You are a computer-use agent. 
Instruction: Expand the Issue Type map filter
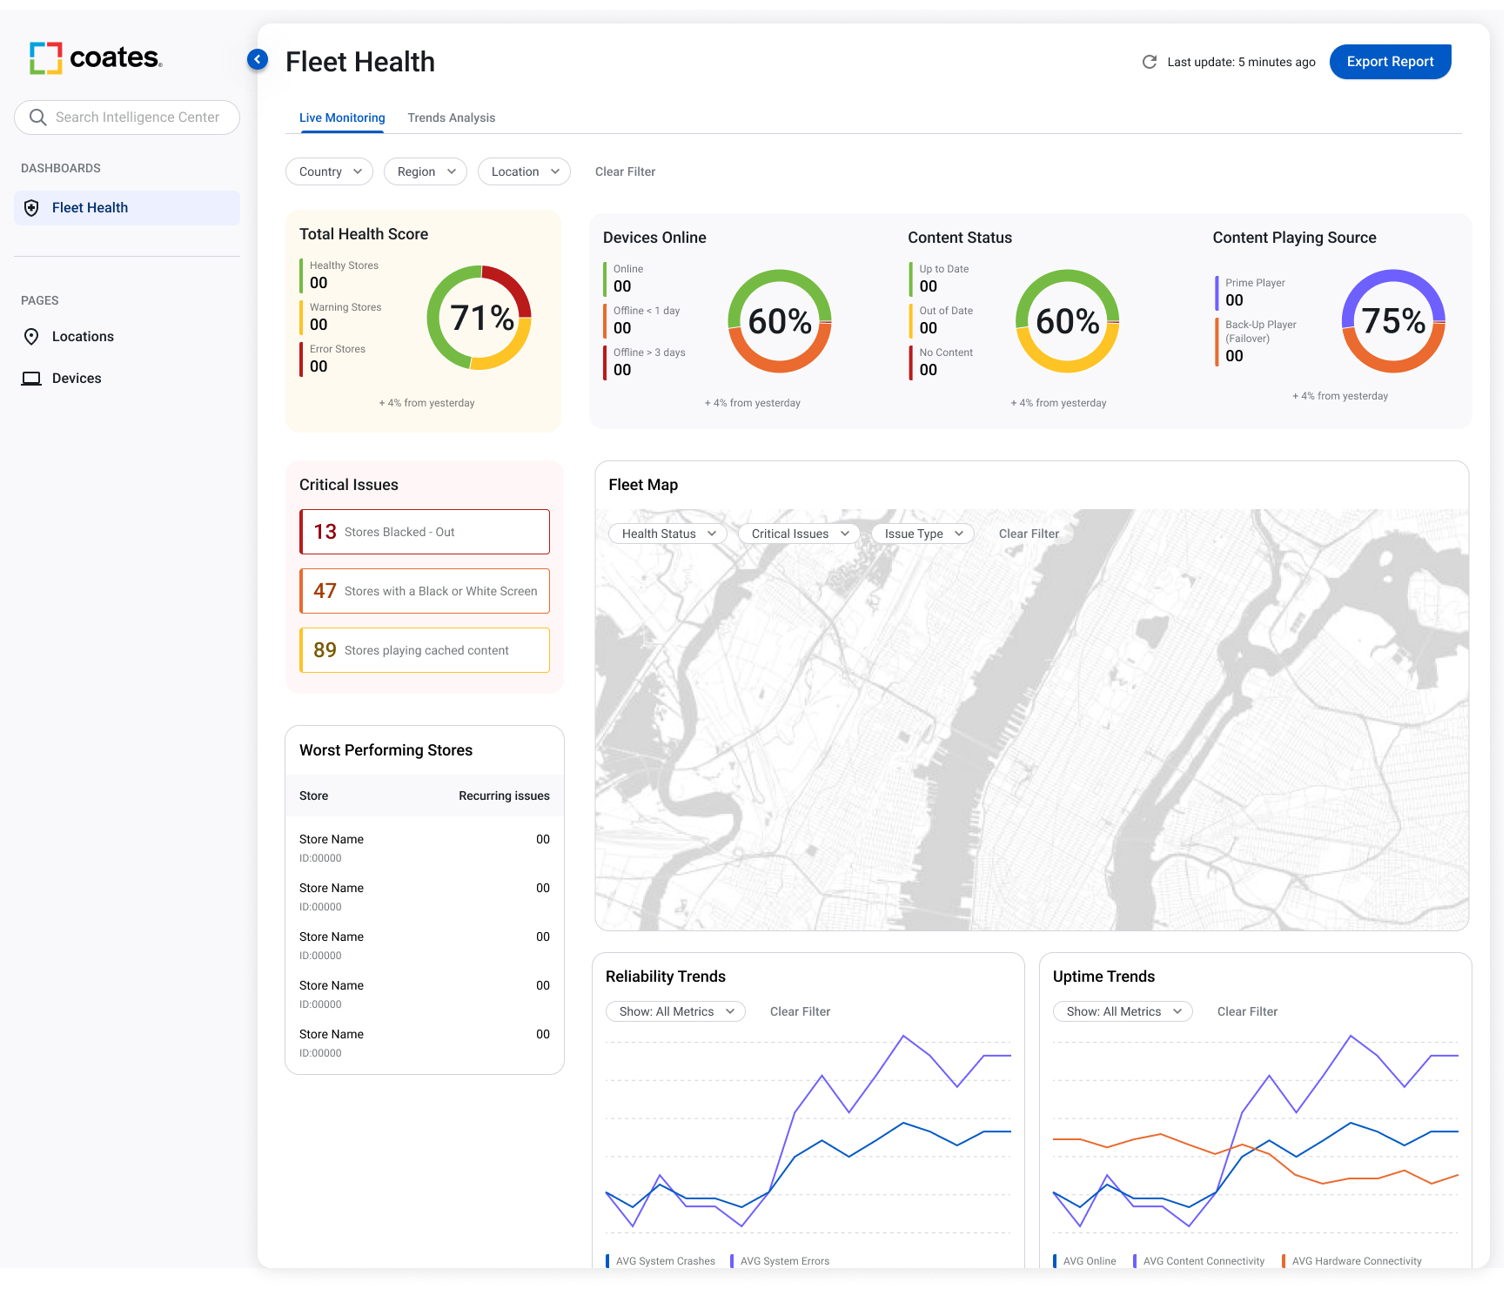point(922,534)
